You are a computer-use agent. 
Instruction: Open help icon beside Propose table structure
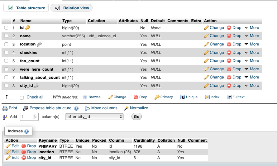(x=76, y=108)
